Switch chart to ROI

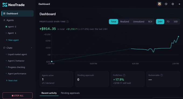(150, 22)
